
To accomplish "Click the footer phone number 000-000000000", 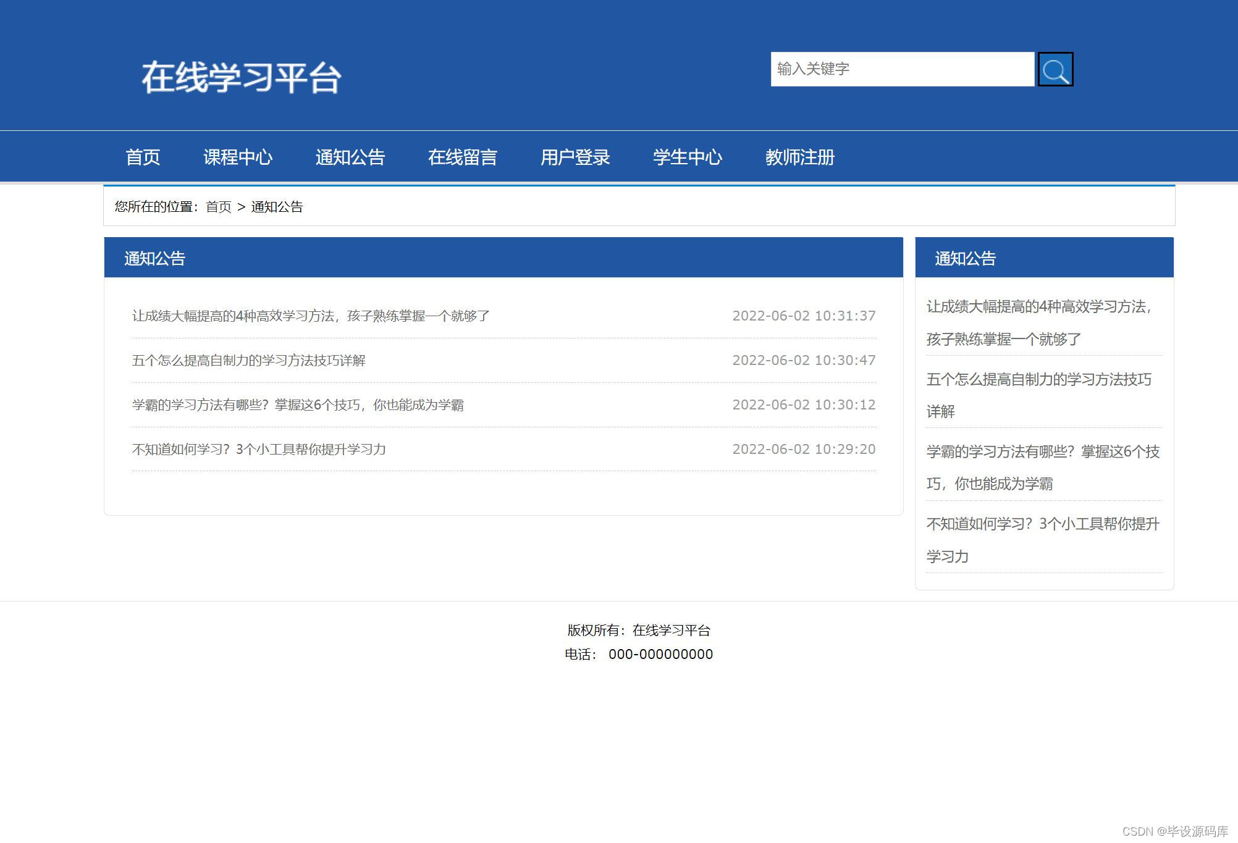I will click(660, 655).
